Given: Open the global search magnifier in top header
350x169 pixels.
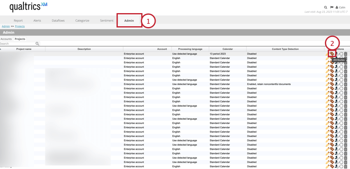Looking at the screenshot, I should pyautogui.click(x=325, y=7).
